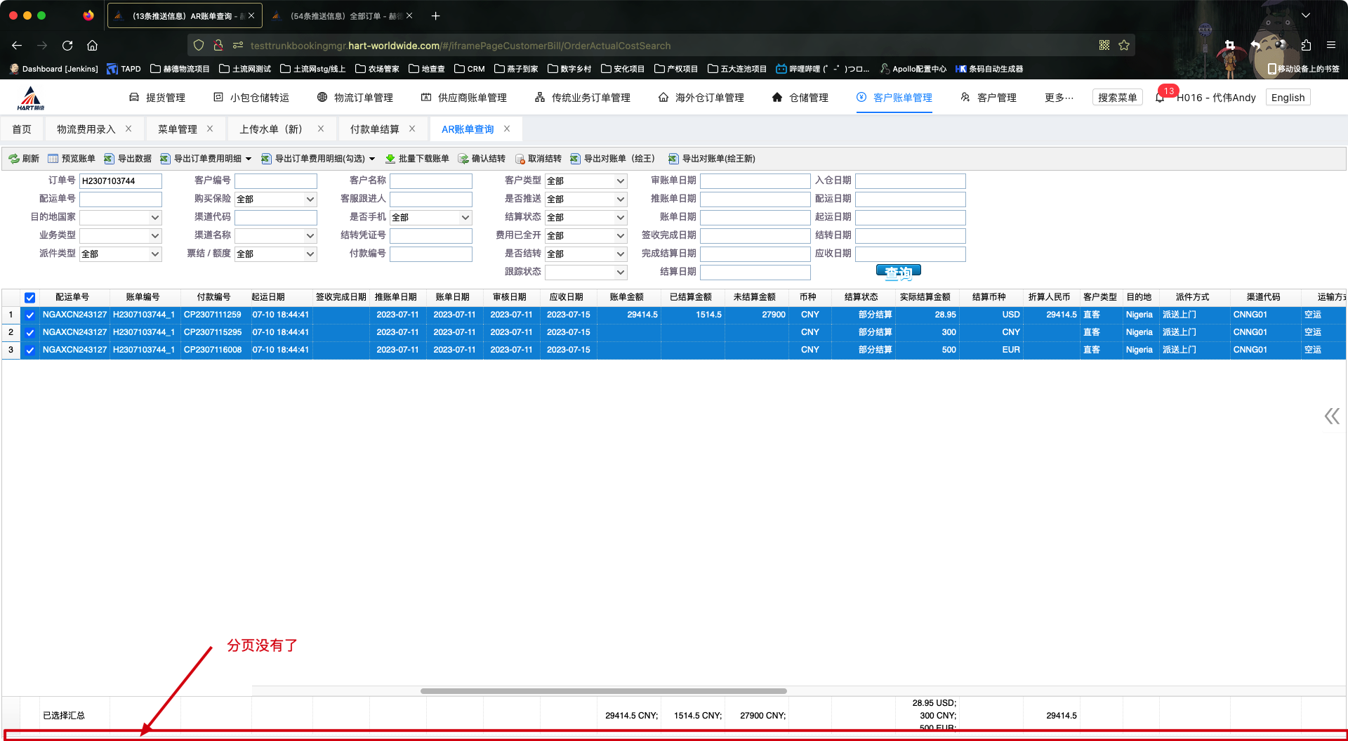1348x741 pixels.
Task: Open the 物流订单管理 menu
Action: click(355, 98)
